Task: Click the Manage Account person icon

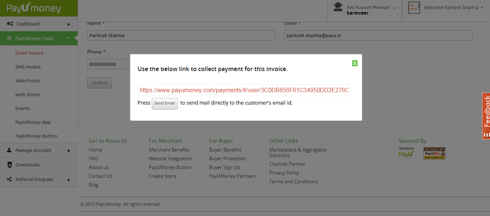Action: (8, 150)
